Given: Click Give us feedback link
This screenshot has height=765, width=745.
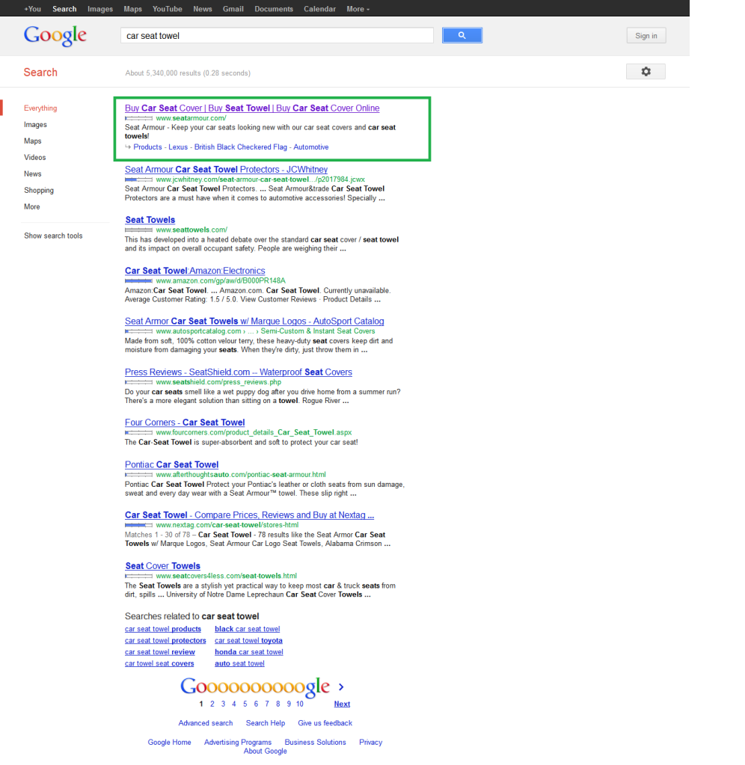Looking at the screenshot, I should pos(325,723).
